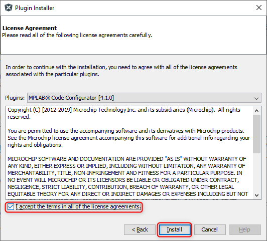
Task: Open the Plugins dropdown list
Action: click(x=144, y=98)
